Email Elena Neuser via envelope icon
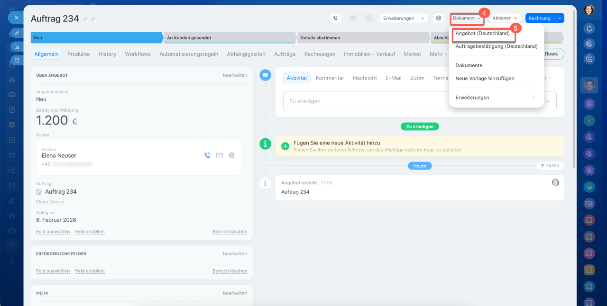Image resolution: width=607 pixels, height=306 pixels. (x=220, y=155)
